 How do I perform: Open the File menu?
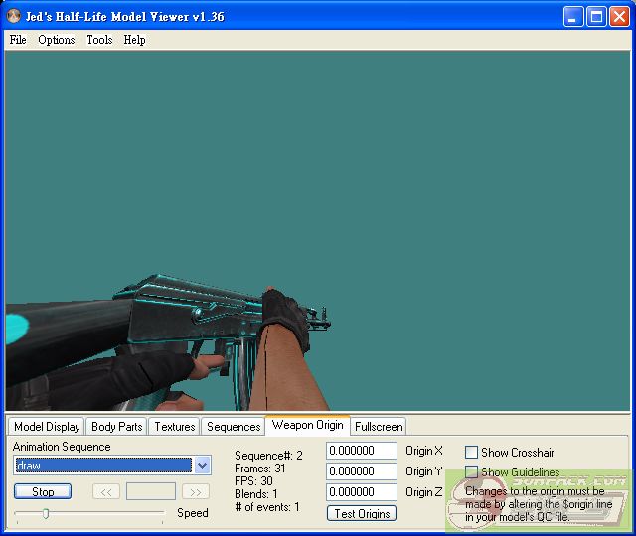click(x=18, y=40)
